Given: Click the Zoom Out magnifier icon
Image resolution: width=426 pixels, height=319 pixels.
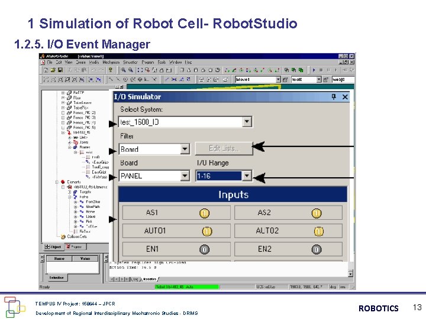Looking at the screenshot, I should pyautogui.click(x=131, y=70).
